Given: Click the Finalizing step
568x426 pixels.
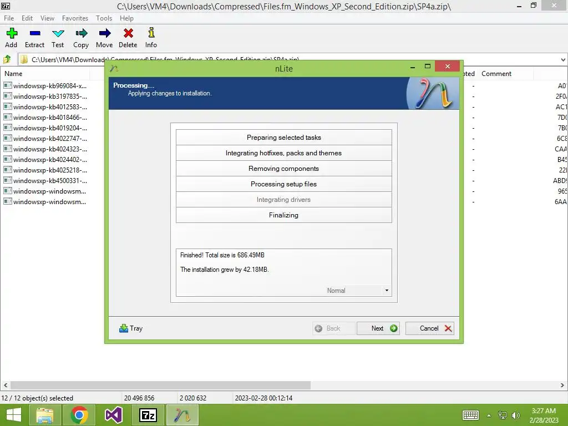Looking at the screenshot, I should coord(283,215).
